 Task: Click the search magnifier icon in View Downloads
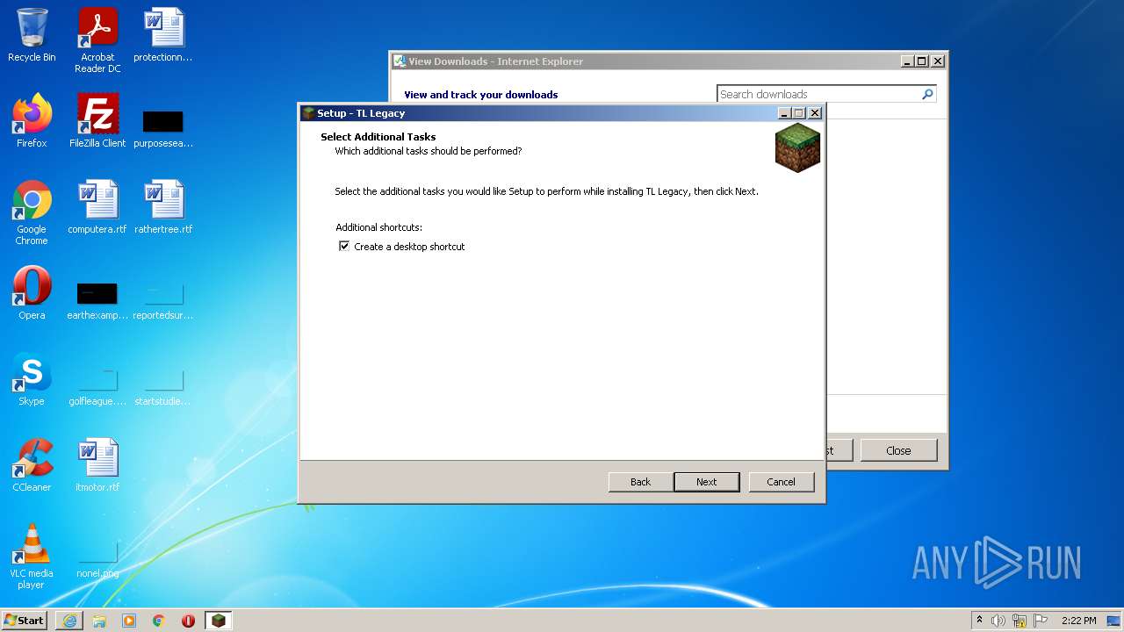pyautogui.click(x=927, y=94)
